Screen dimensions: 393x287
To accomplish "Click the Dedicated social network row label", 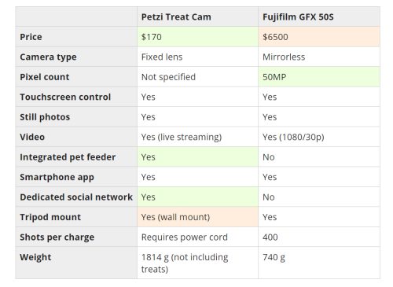I will point(76,197).
